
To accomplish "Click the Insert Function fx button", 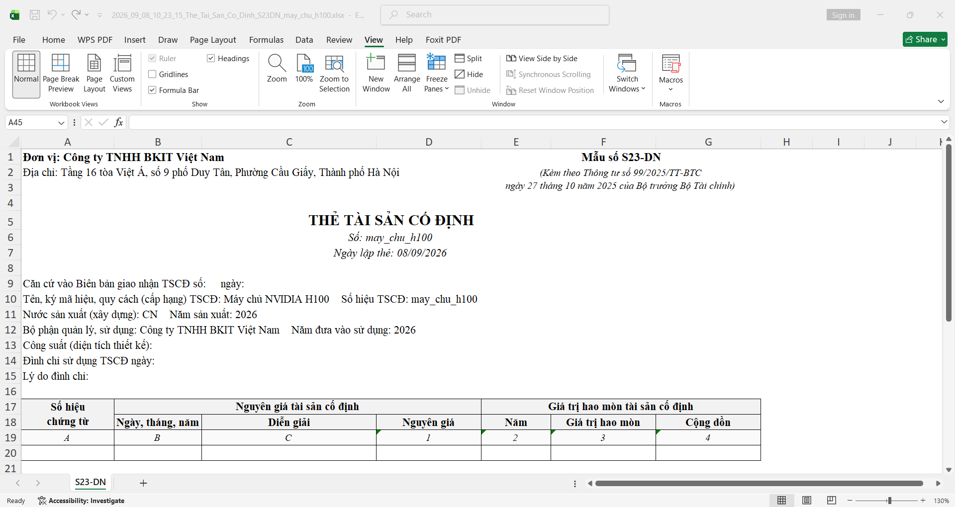I will coord(118,122).
